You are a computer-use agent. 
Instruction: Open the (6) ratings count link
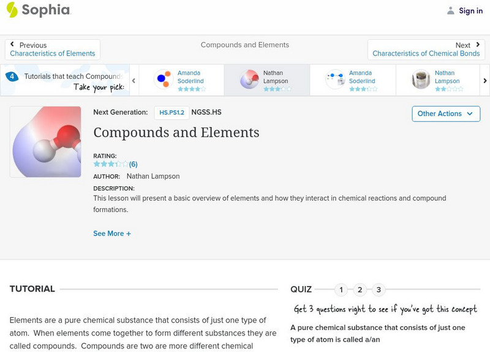[133, 164]
